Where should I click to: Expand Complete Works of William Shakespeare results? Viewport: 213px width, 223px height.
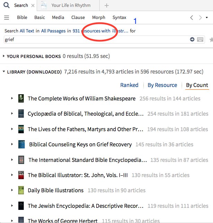click(12, 98)
